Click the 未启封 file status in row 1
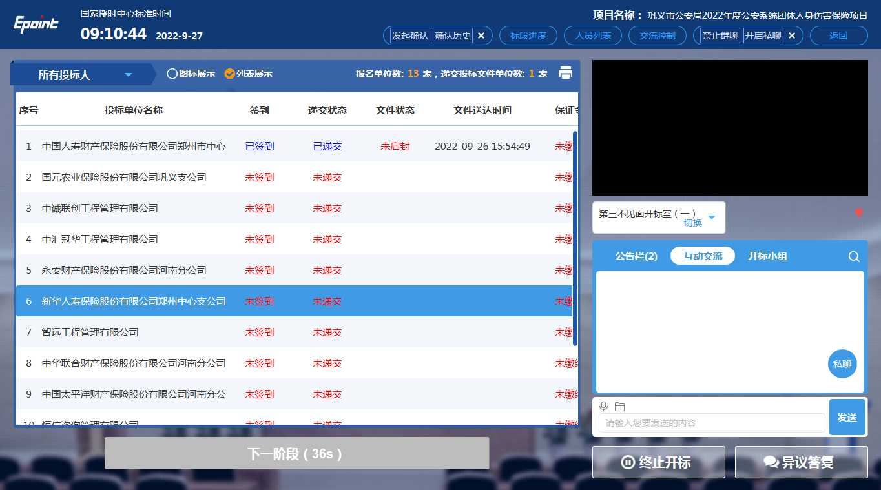881x490 pixels. click(395, 147)
